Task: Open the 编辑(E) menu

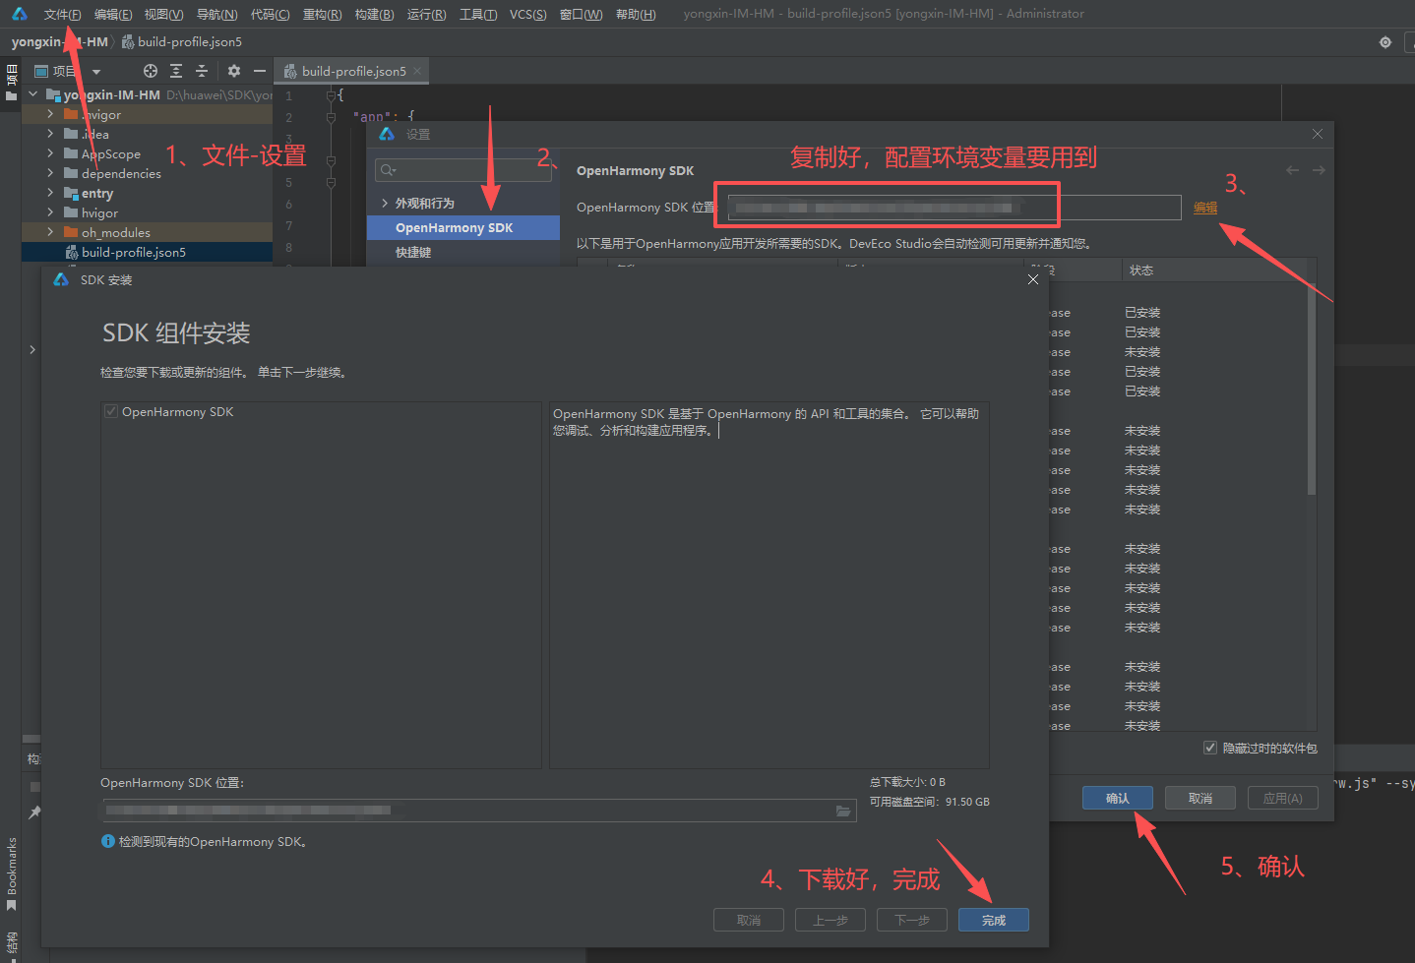Action: 113,14
